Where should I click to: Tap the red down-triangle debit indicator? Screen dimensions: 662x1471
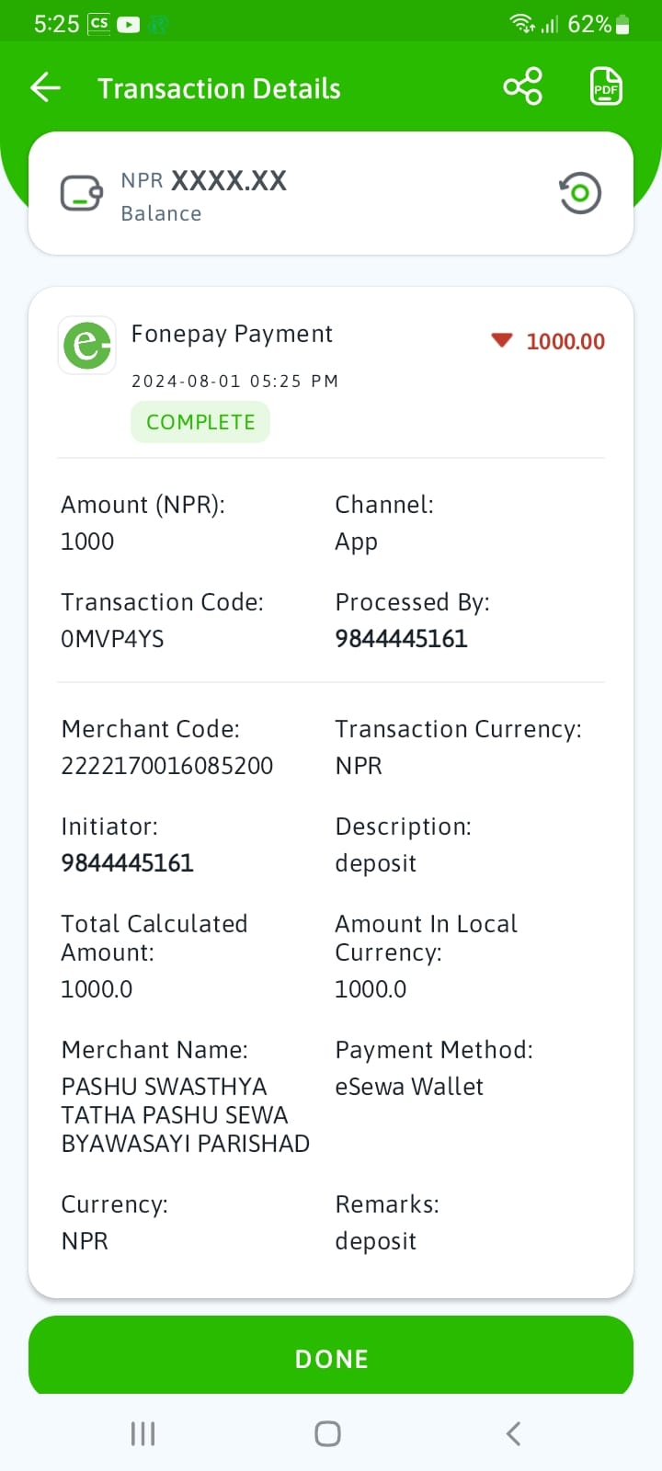point(501,341)
